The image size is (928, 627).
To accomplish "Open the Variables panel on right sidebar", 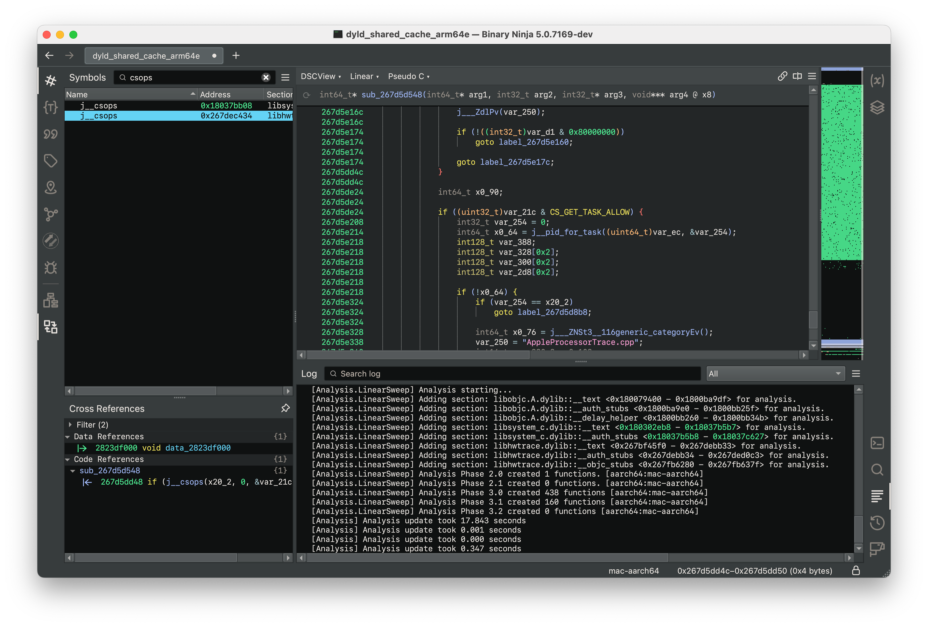I will pyautogui.click(x=878, y=80).
